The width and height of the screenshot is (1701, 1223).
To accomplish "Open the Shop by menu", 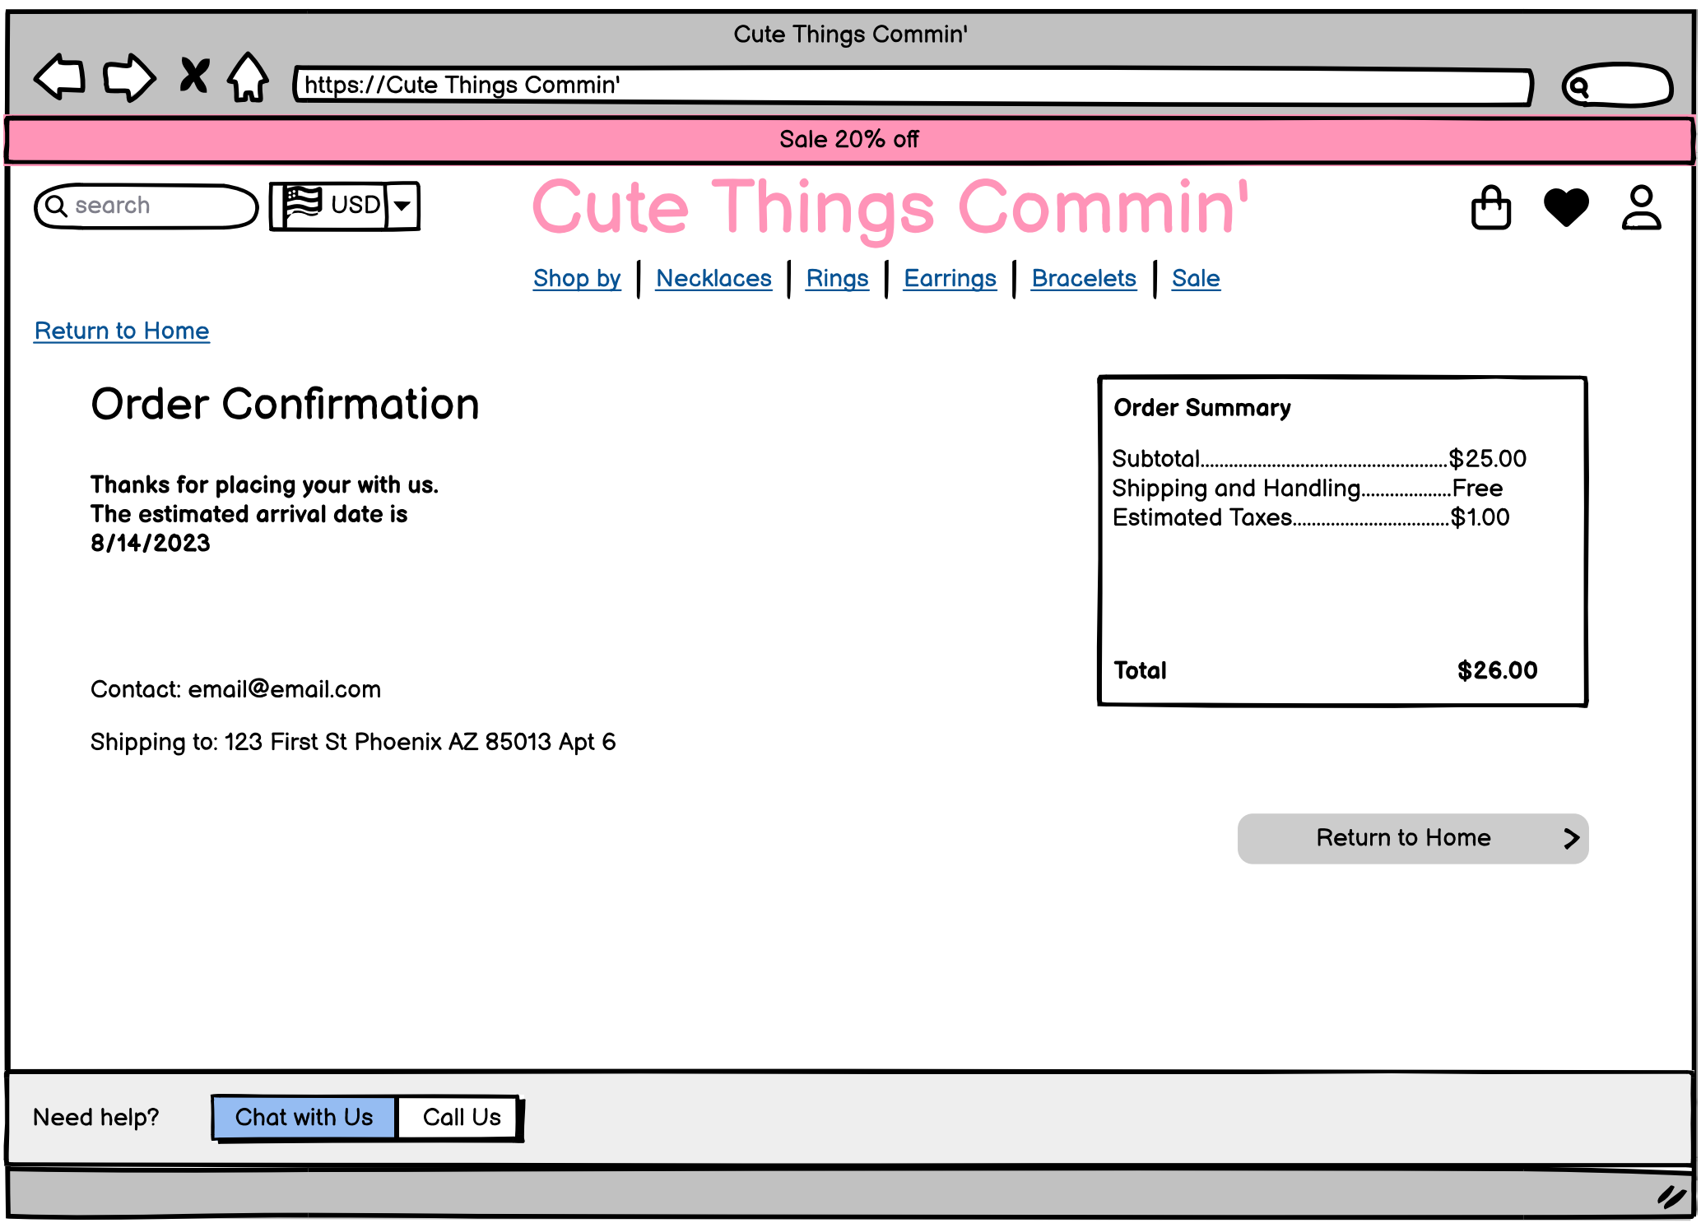I will coord(576,279).
